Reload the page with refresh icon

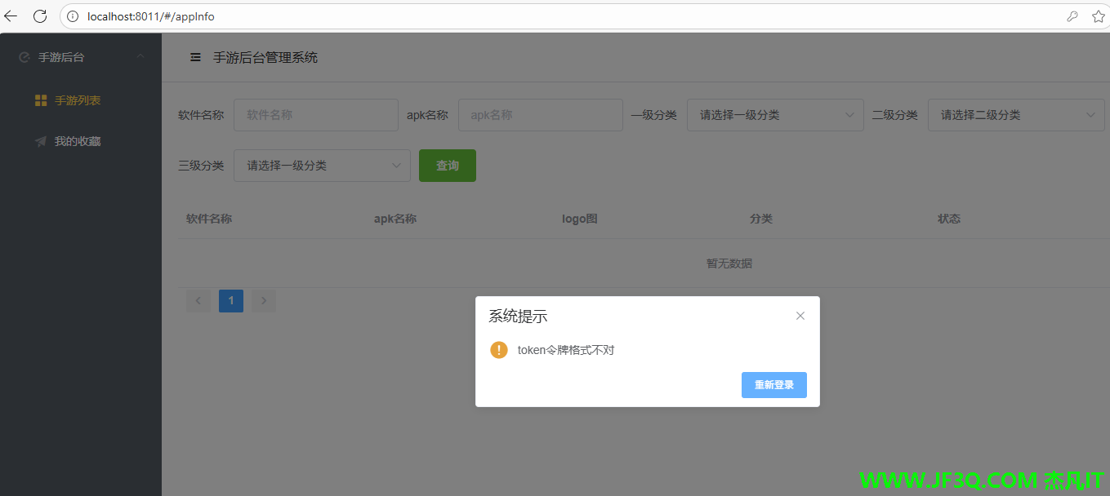(39, 16)
